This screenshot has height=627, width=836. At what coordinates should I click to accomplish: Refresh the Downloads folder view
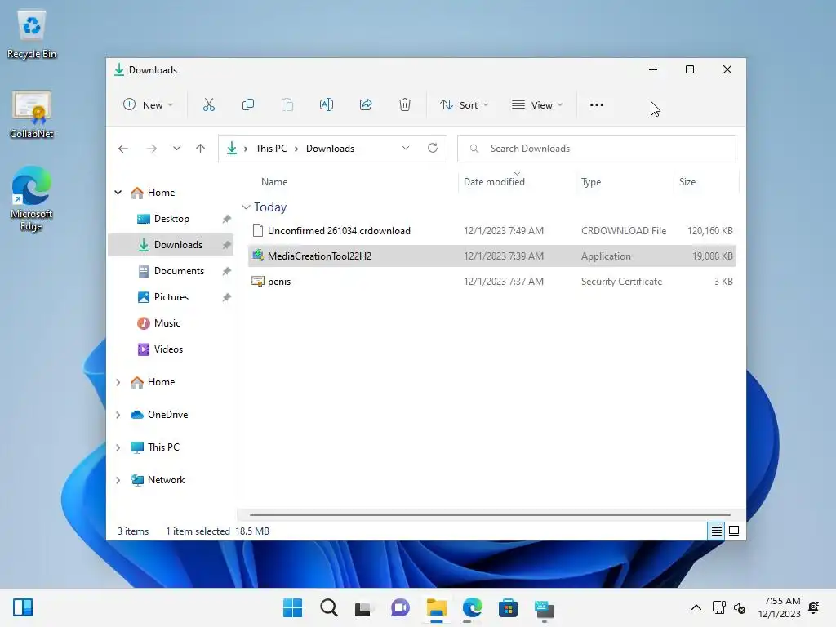[x=433, y=149]
